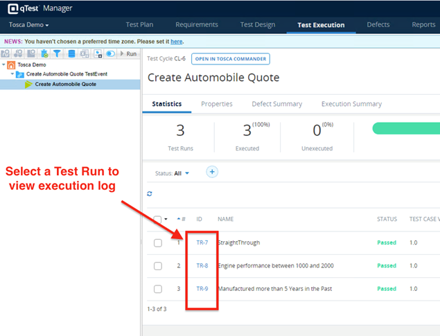Collapse the Create Automobile Quote TestEvent node

pos(12,74)
